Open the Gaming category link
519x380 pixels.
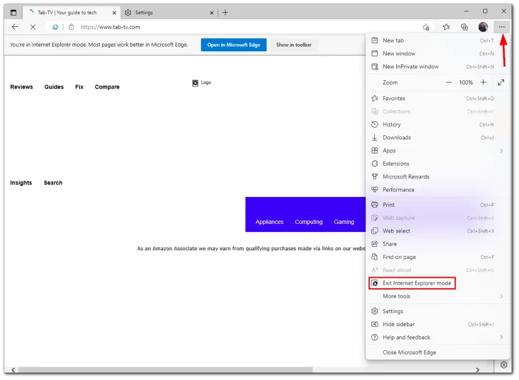coord(344,221)
